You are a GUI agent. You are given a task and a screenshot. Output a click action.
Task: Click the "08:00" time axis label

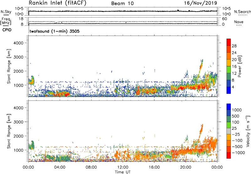pos(91,167)
